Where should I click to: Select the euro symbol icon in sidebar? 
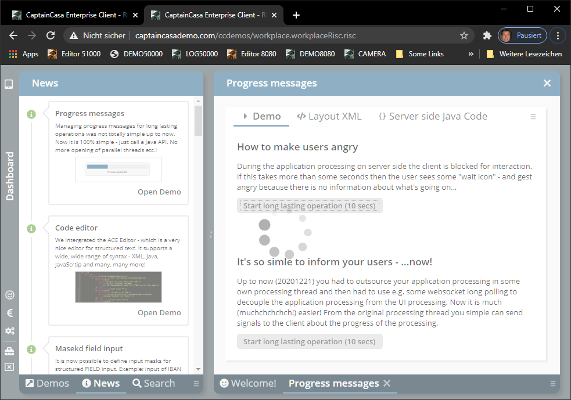pos(9,312)
